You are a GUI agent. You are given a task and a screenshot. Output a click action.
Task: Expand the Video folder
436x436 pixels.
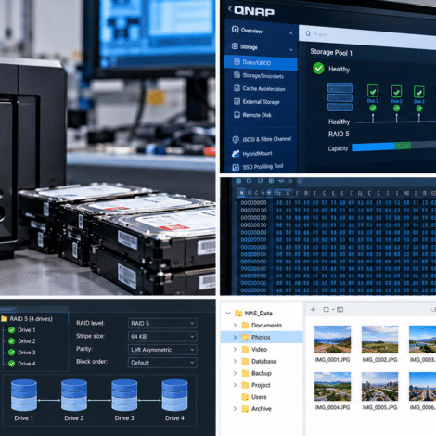[x=235, y=349]
